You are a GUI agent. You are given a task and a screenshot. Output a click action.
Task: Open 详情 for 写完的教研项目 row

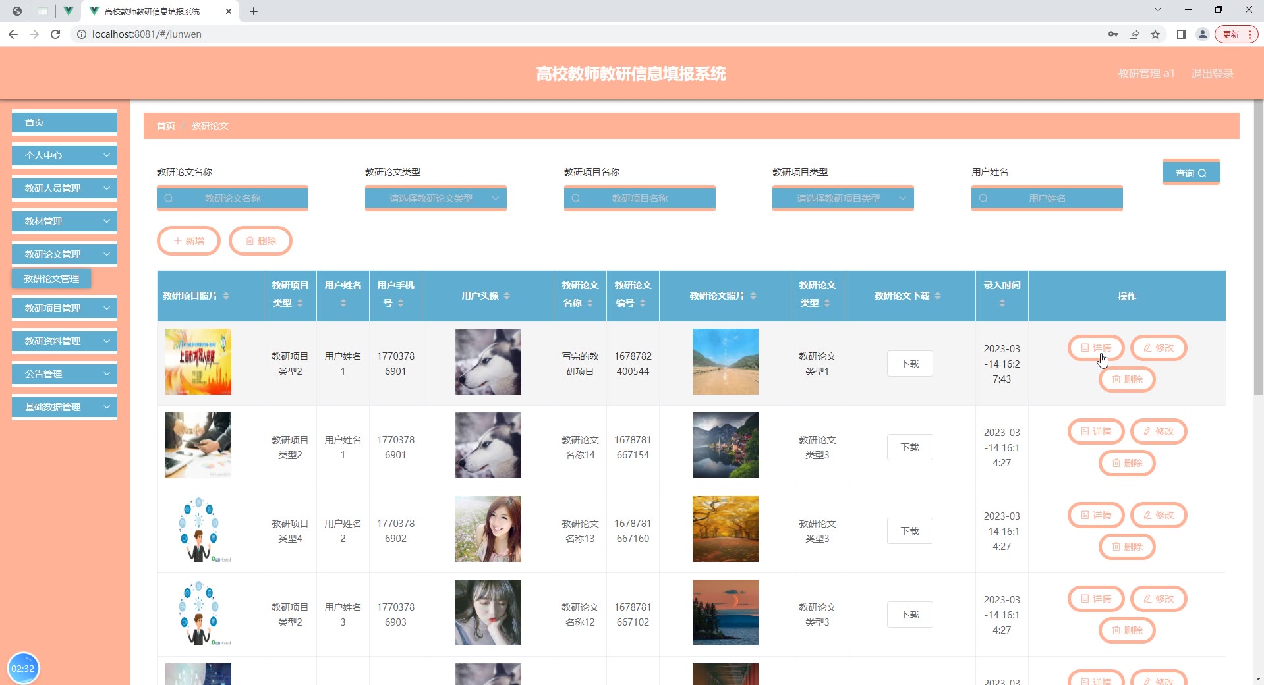(x=1096, y=348)
